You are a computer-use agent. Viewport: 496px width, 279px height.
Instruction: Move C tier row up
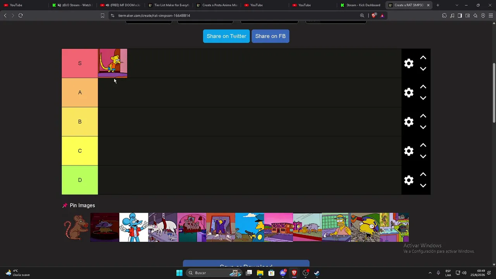point(423,145)
